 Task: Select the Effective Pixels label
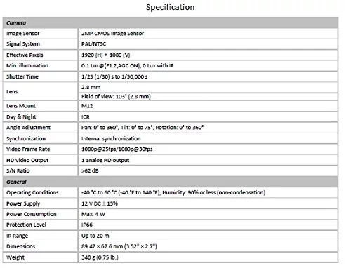25,55
